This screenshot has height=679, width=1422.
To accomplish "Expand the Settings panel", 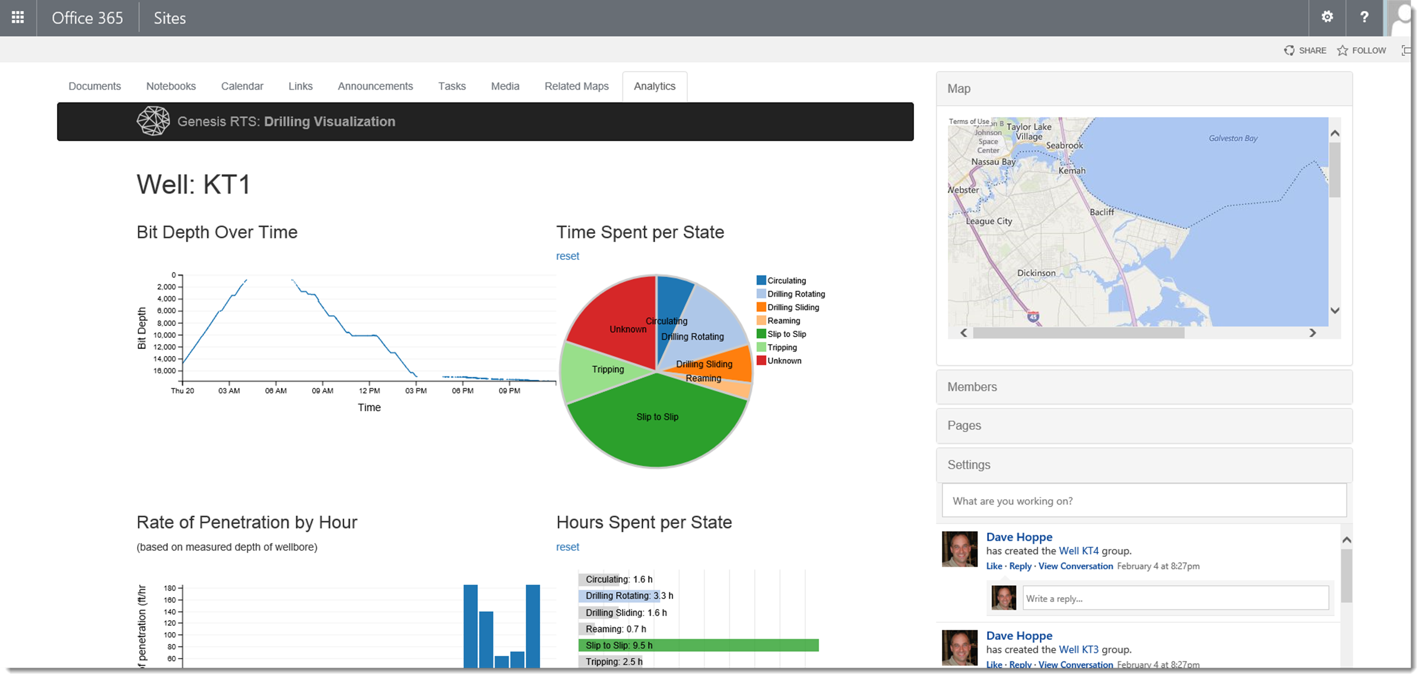I will [x=1144, y=465].
